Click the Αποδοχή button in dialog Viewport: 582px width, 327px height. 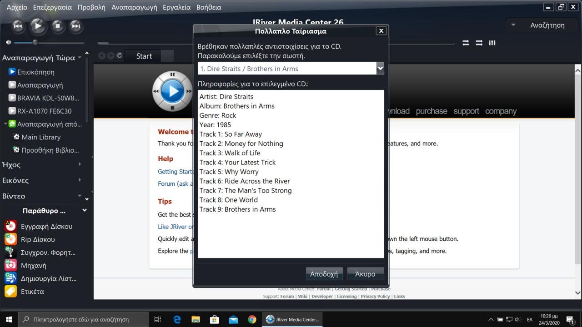pyautogui.click(x=324, y=274)
